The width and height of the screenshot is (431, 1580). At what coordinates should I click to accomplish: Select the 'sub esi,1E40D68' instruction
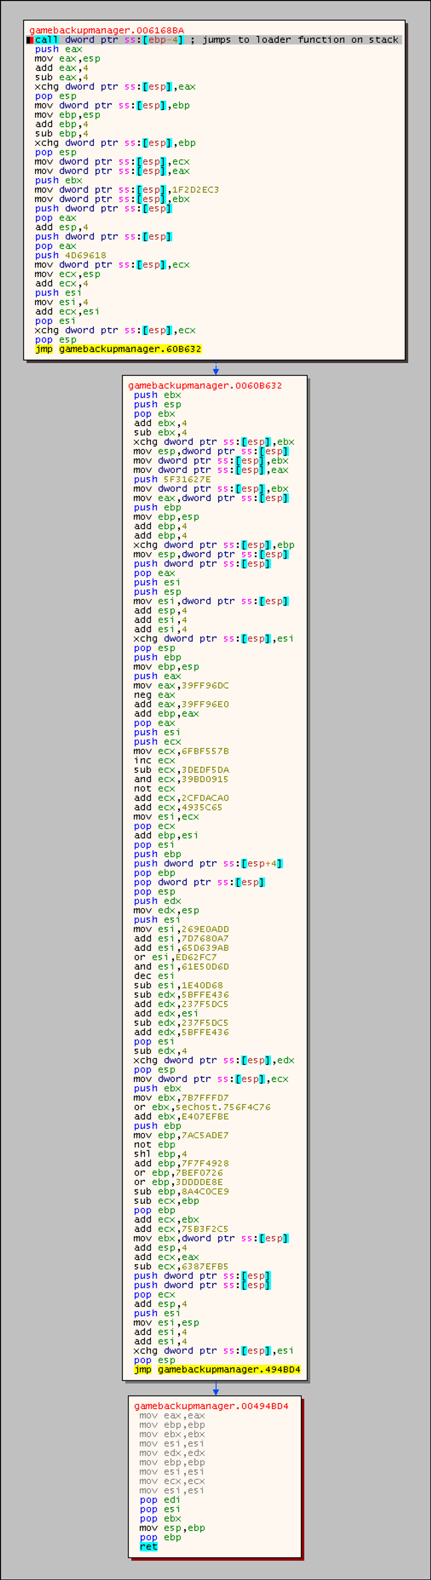(178, 985)
